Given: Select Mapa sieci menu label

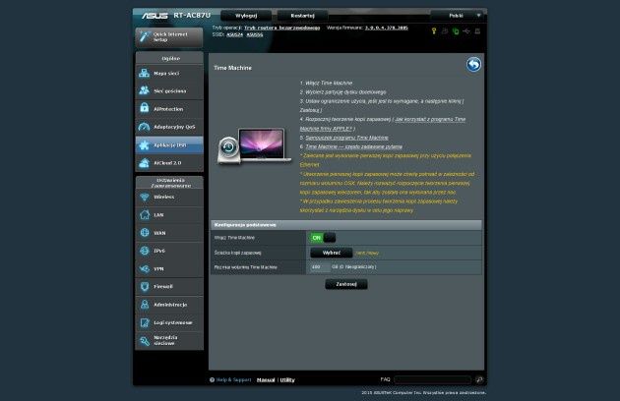Looking at the screenshot, I should coord(166,73).
